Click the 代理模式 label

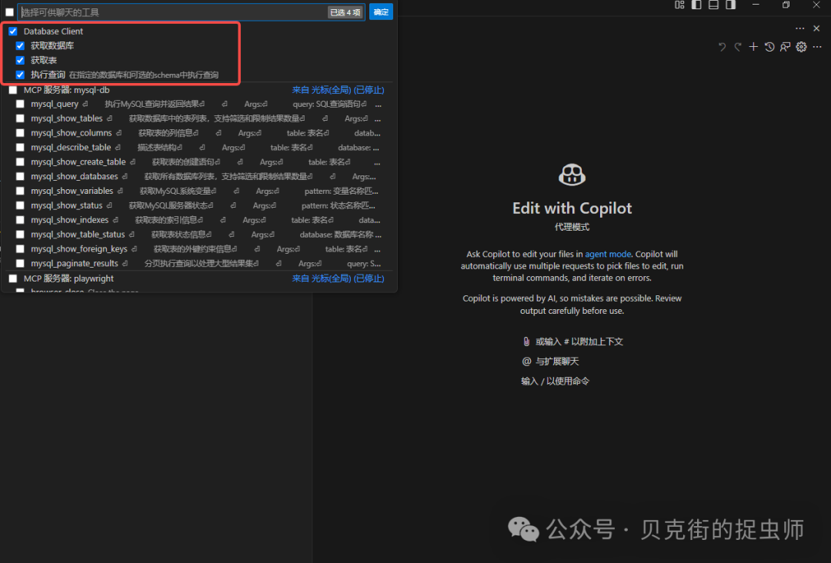pyautogui.click(x=572, y=227)
